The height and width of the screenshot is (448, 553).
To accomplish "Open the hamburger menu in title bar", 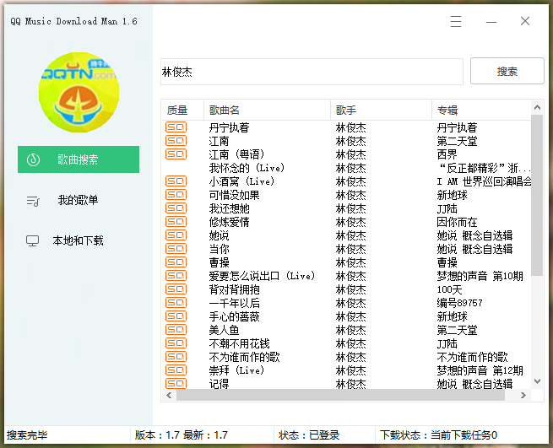I will pos(456,22).
